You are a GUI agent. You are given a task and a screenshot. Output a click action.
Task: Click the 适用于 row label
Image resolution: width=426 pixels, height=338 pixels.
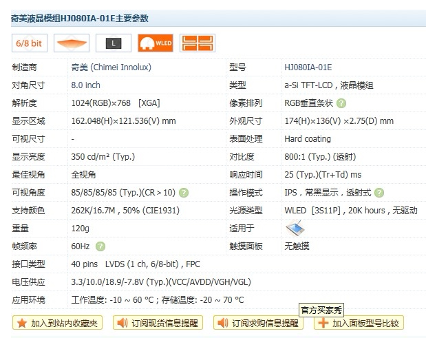coord(242,229)
